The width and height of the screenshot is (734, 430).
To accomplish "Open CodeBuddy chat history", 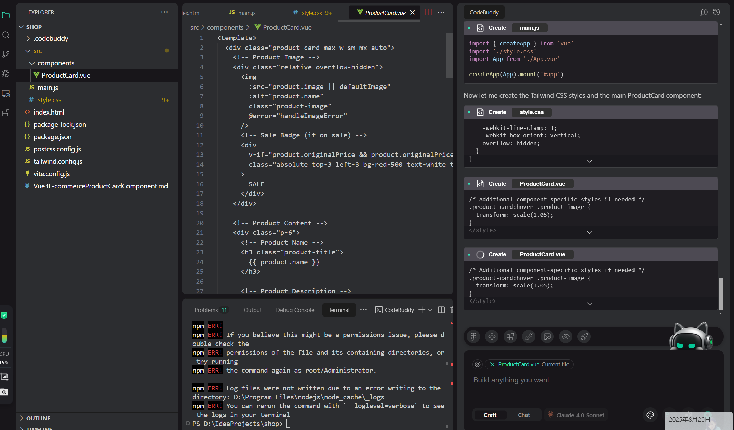I will pos(717,12).
